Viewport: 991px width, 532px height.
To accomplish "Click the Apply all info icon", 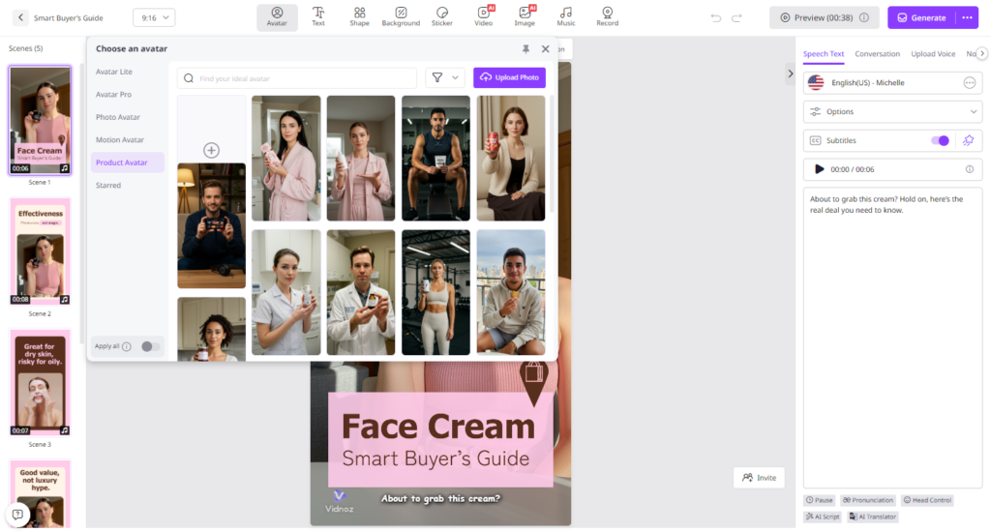I will coord(127,346).
